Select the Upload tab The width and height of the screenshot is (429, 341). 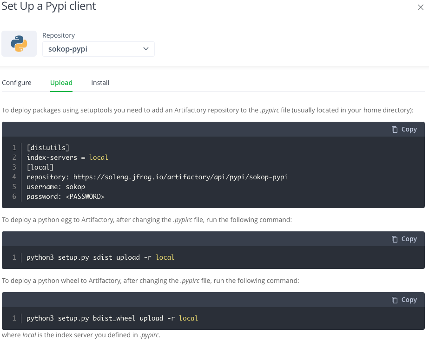(61, 83)
